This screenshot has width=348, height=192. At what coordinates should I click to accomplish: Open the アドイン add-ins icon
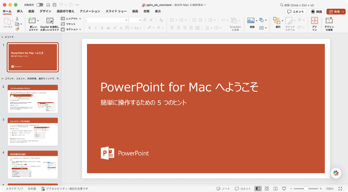[x=315, y=20]
